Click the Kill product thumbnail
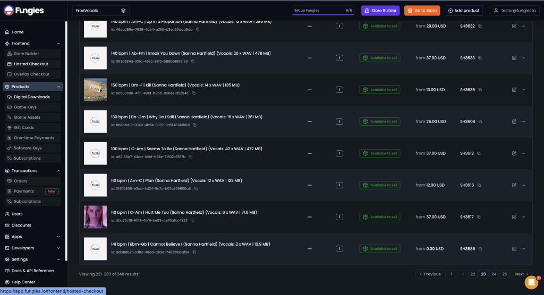 click(x=96, y=90)
